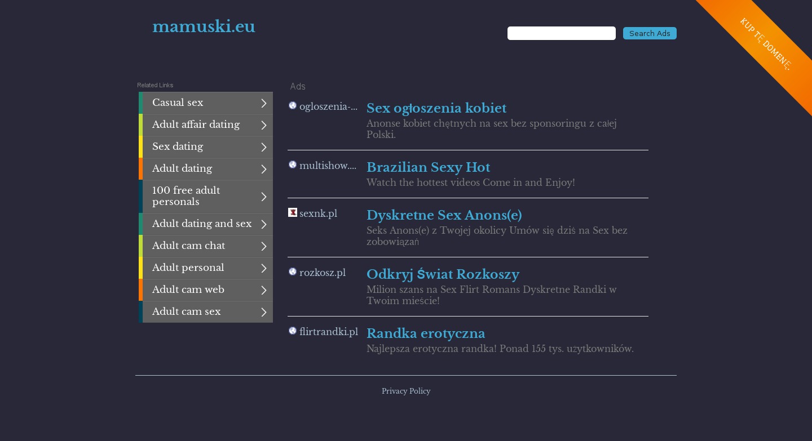Click the sexnk.pl advertiser domain
Viewport: 812px width, 441px height.
(x=318, y=213)
